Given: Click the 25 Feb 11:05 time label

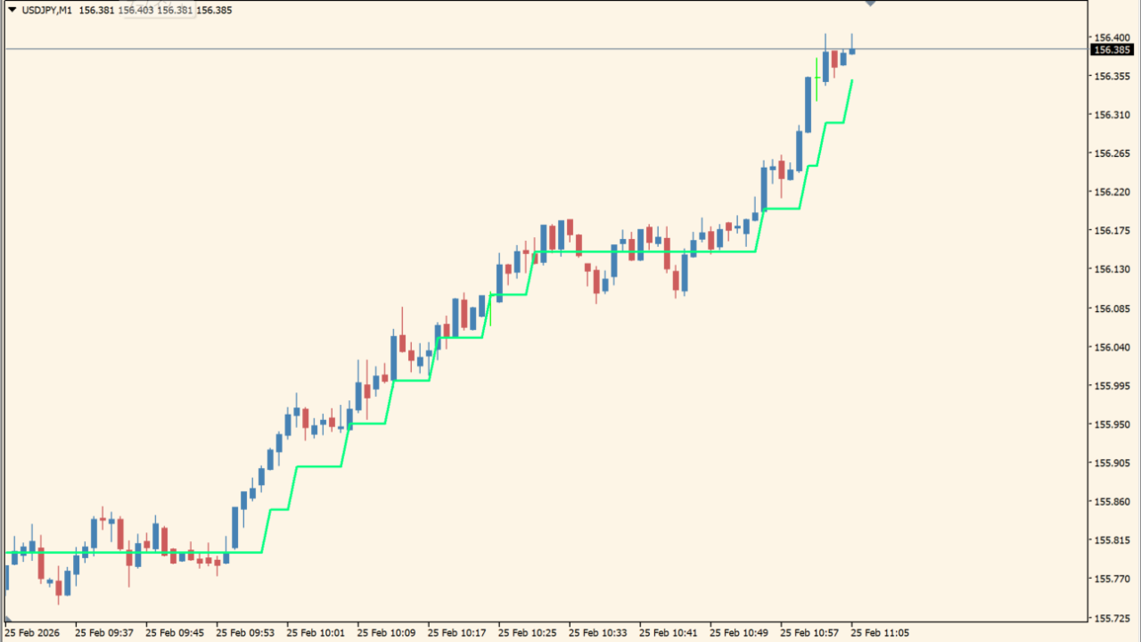Looking at the screenshot, I should click(x=880, y=633).
